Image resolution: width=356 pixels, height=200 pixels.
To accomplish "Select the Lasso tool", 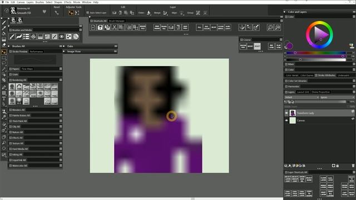I will pos(4,63).
